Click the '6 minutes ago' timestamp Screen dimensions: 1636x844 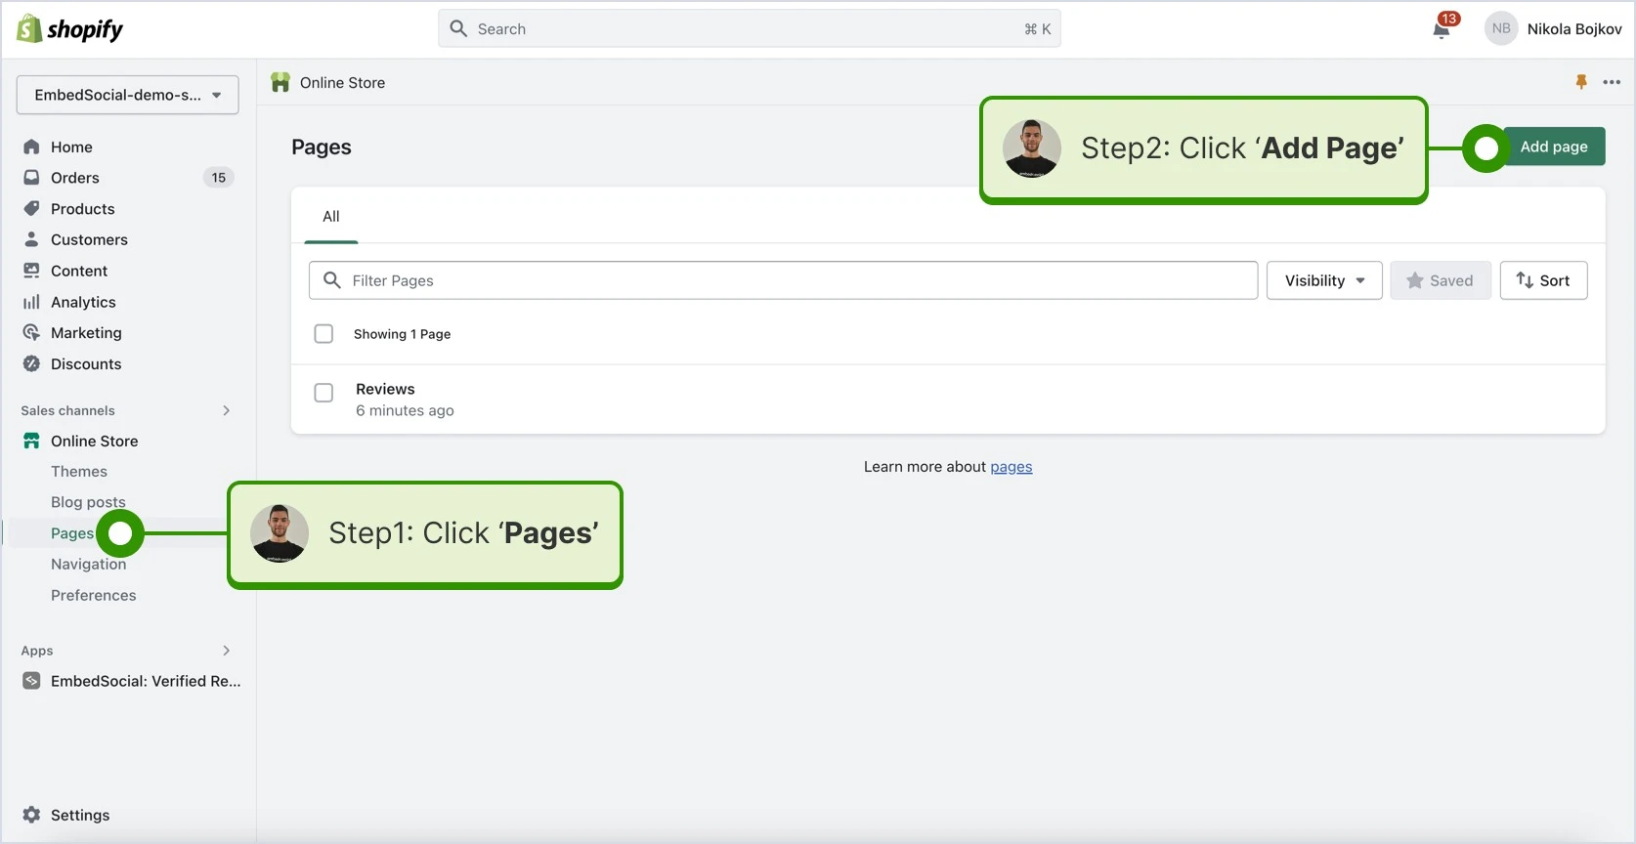coord(405,410)
